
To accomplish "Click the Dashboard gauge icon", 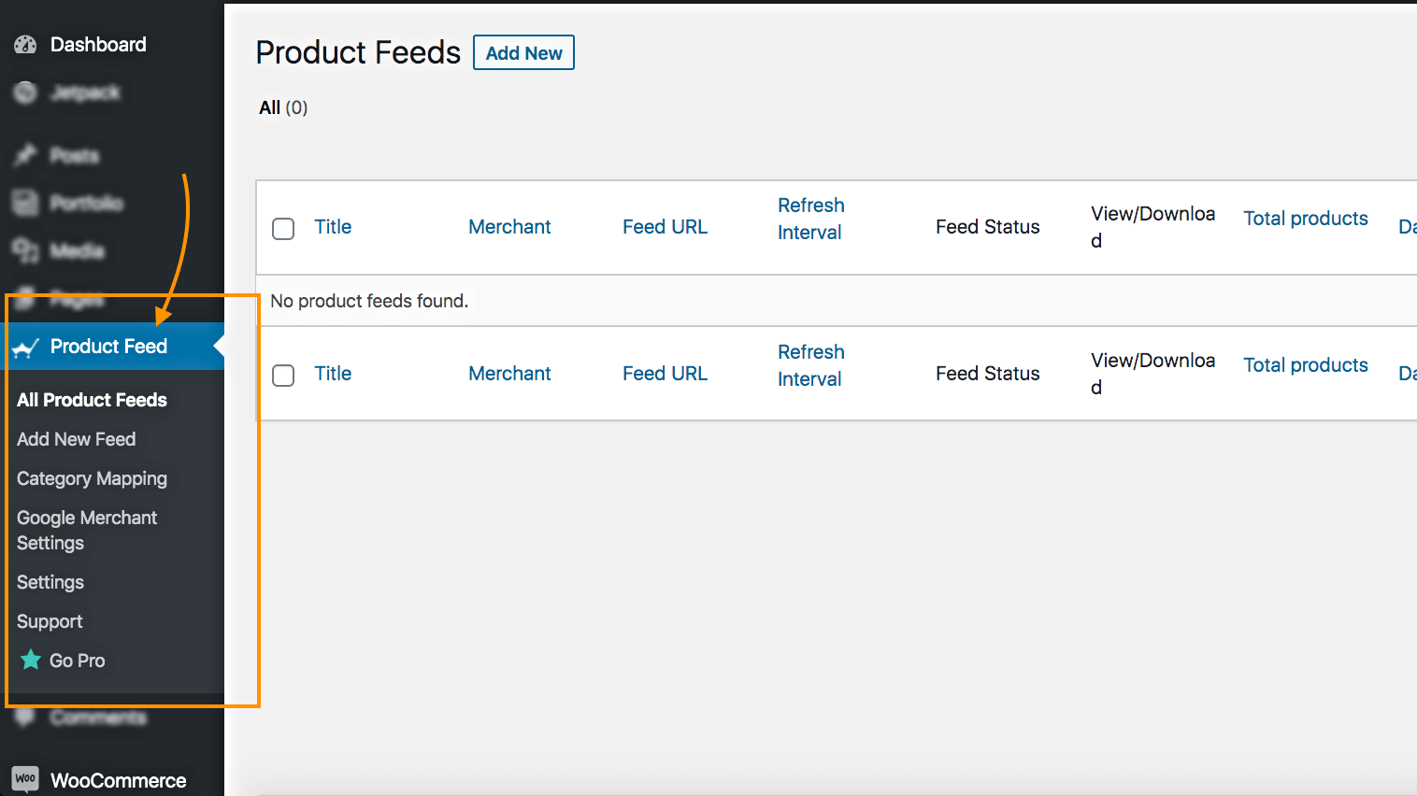I will point(25,44).
